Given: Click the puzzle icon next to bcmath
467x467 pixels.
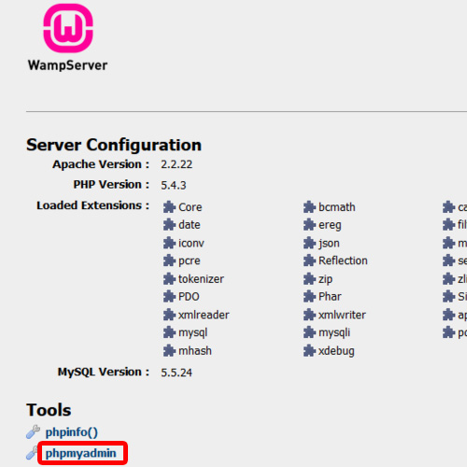Looking at the screenshot, I should click(309, 207).
